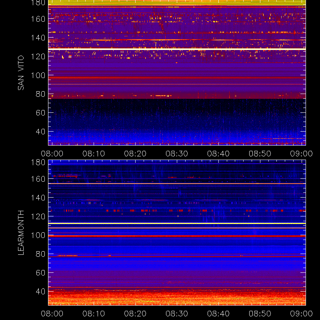This screenshot has height=320, width=320.
Task: Click the 08:50 time label under San Vito plot
Action: coord(260,154)
